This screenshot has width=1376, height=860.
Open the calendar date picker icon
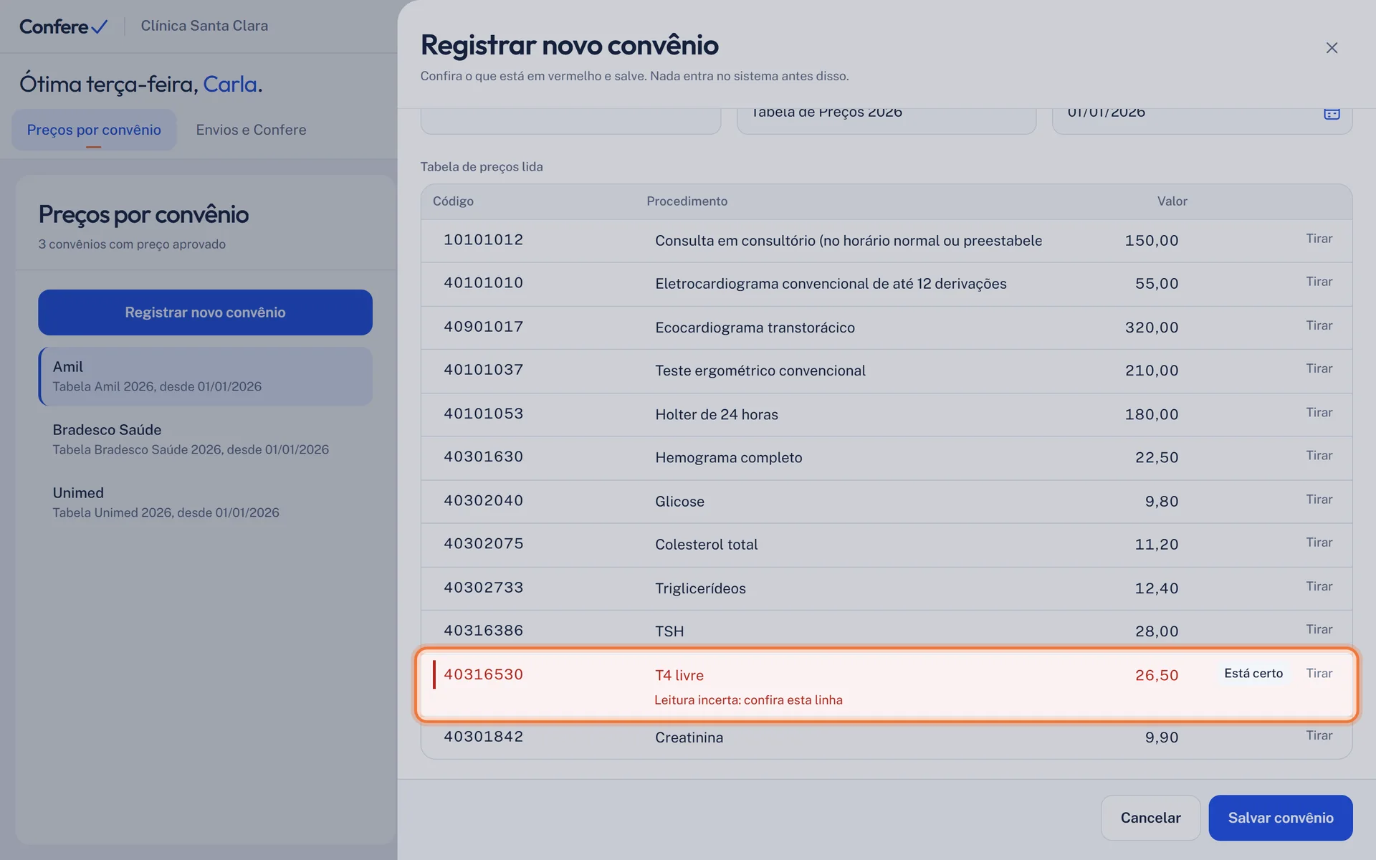tap(1332, 114)
